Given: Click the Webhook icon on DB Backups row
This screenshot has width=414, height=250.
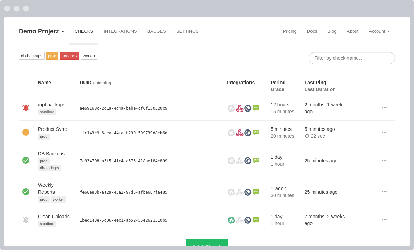Looking at the screenshot, I should 239,161.
